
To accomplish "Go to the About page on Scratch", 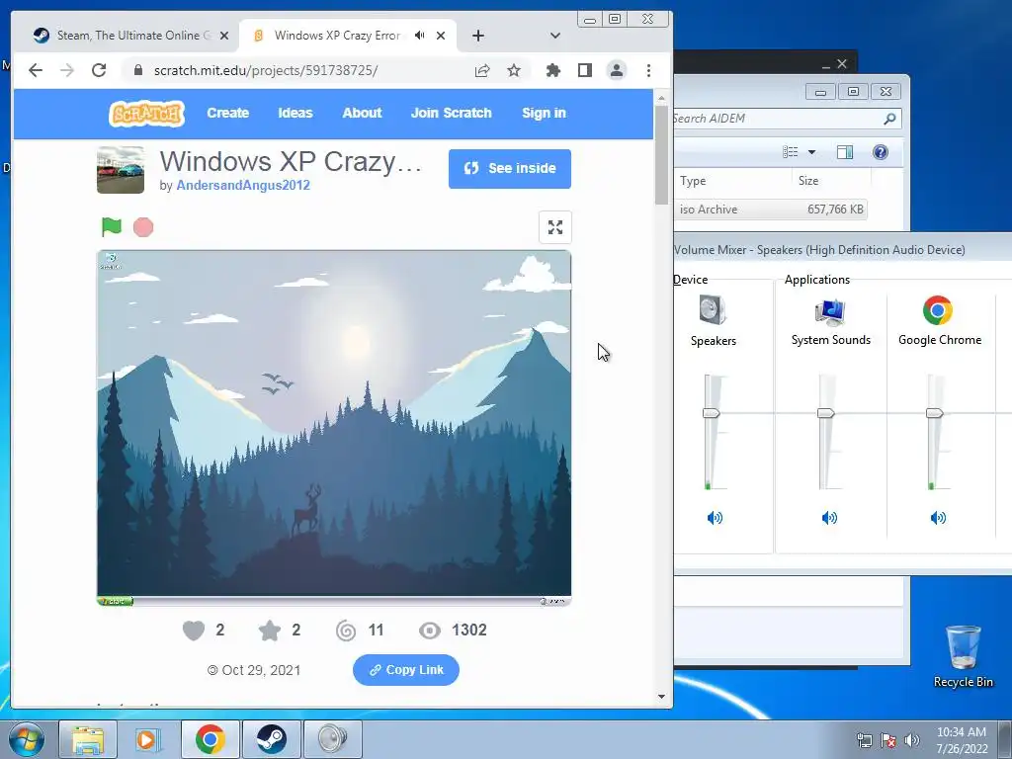I will 362,113.
